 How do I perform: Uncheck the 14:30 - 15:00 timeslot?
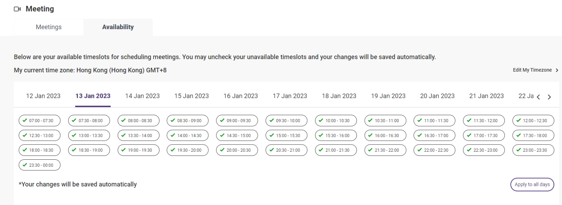(x=237, y=135)
